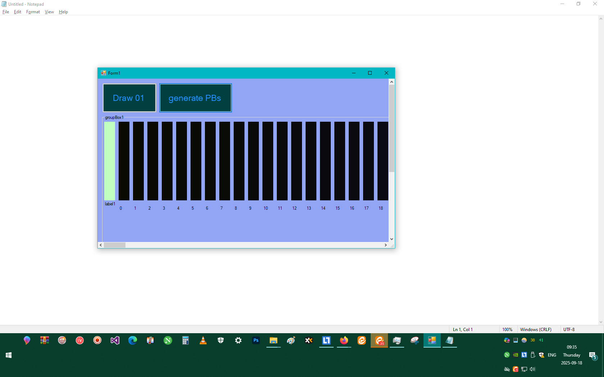604x377 pixels.
Task: Open Windows Settings via the gear icon
Action: [x=238, y=340]
